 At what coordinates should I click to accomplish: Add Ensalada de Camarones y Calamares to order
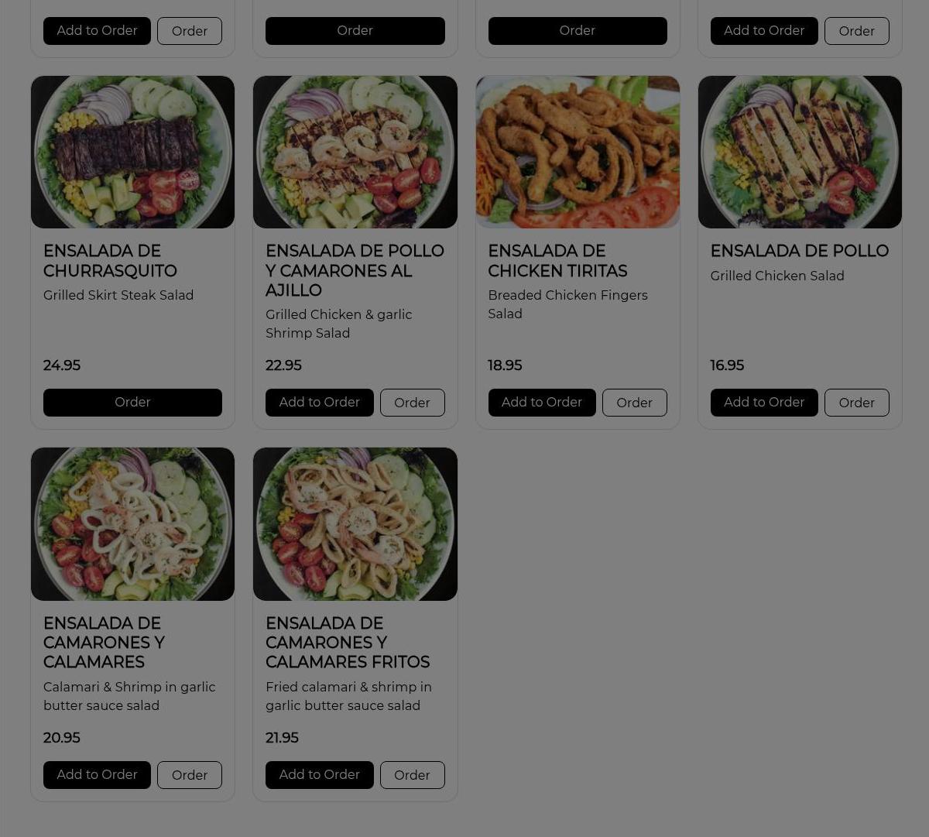(97, 775)
